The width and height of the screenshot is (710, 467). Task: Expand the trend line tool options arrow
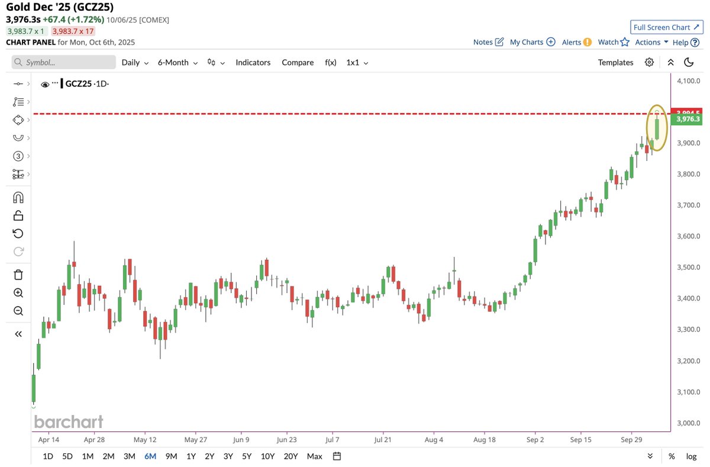[28, 84]
